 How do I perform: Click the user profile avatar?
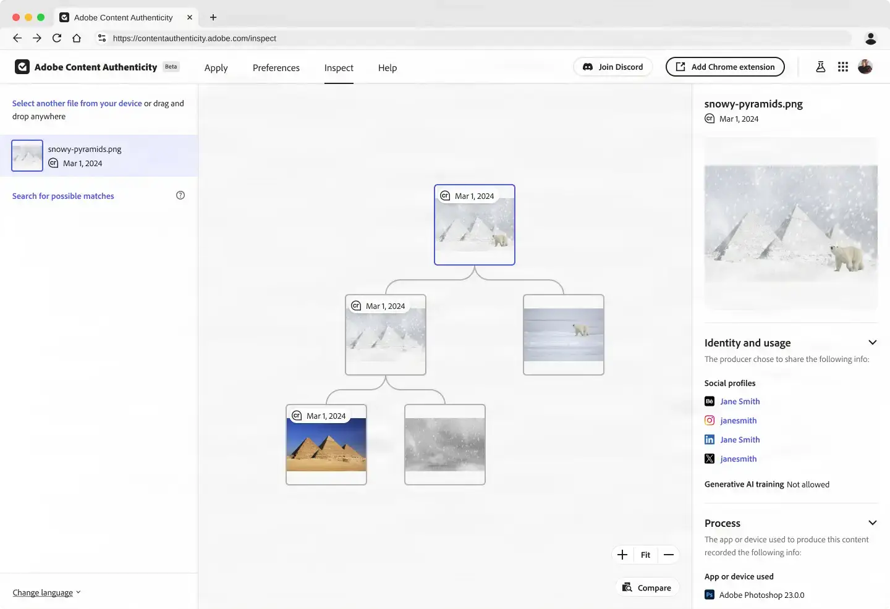(865, 67)
